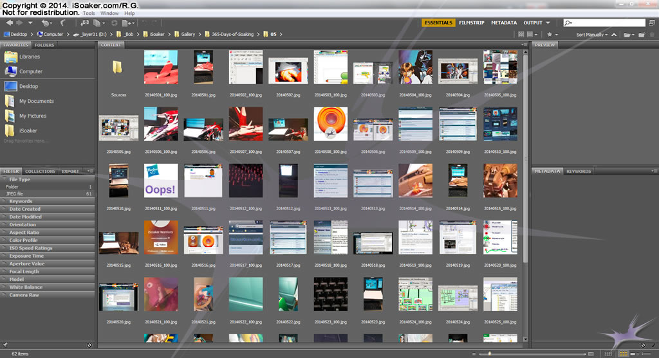Click the pin filter icon
659x358 pixels.
pos(5,345)
